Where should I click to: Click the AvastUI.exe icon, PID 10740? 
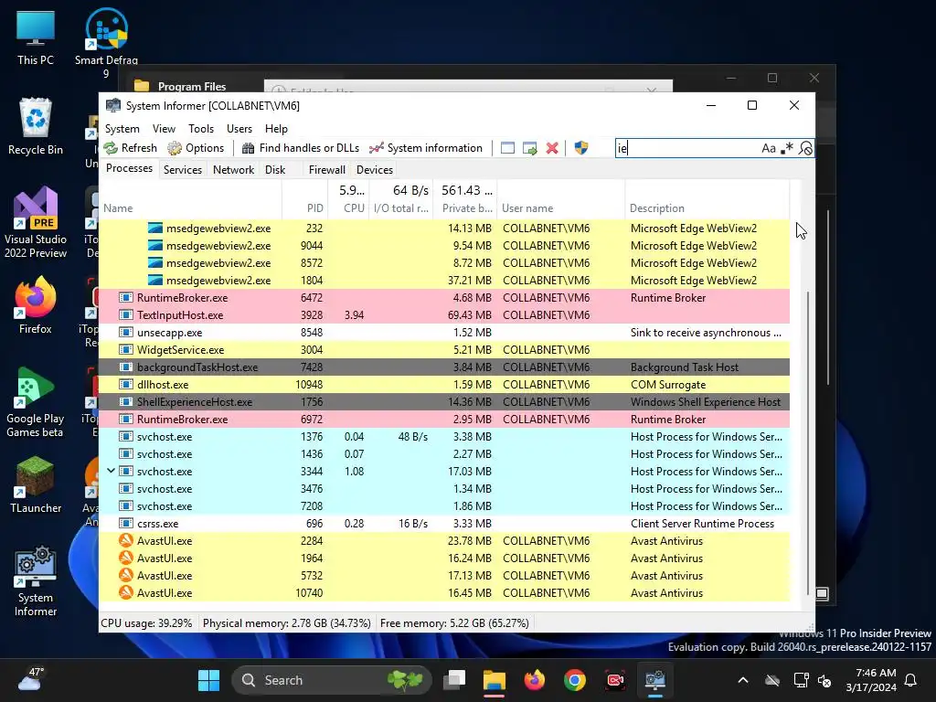click(x=125, y=592)
